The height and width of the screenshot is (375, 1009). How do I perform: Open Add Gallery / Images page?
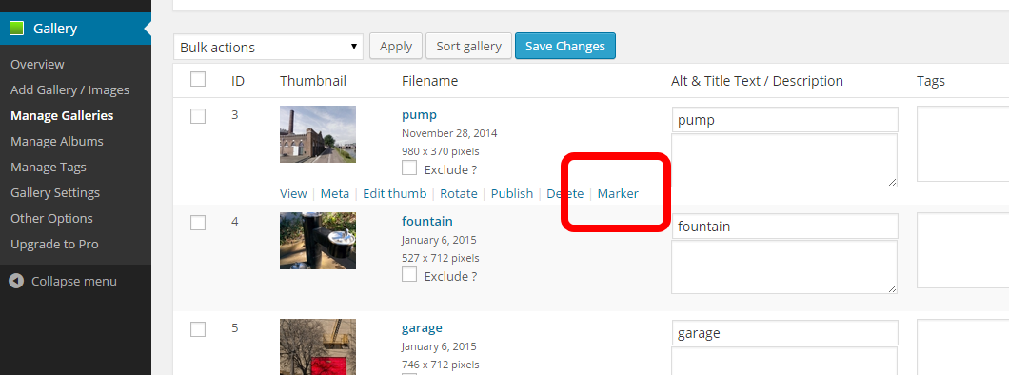point(70,89)
